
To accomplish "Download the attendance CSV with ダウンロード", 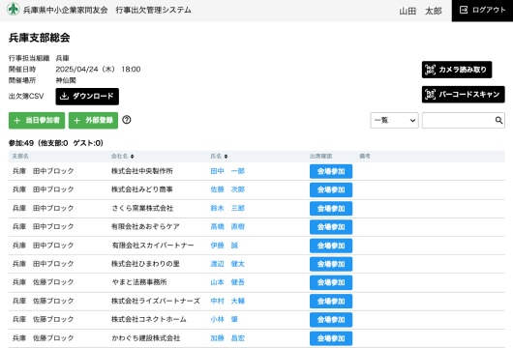I will [87, 97].
